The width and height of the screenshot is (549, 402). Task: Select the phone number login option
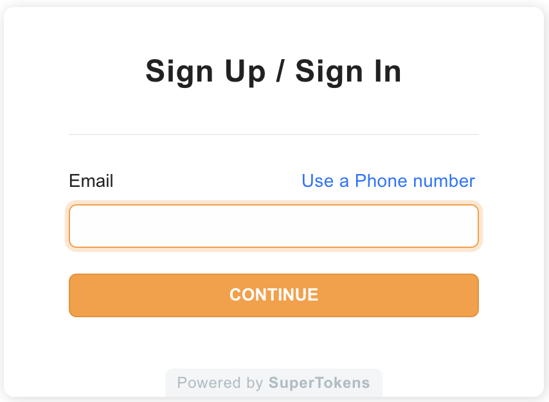pyautogui.click(x=388, y=181)
